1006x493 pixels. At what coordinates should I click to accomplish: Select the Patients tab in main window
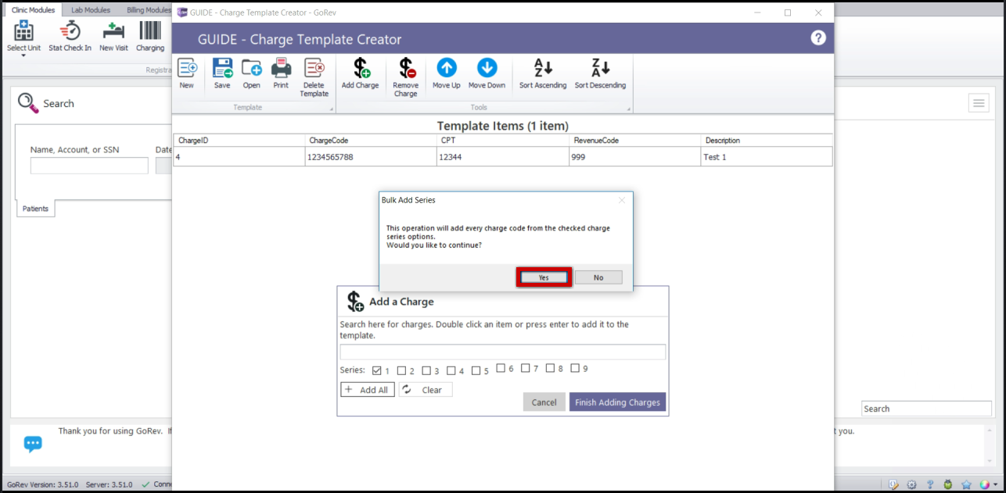tap(35, 209)
